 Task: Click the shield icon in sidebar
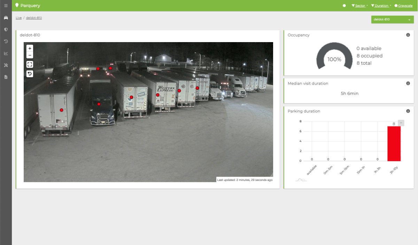pos(6,30)
